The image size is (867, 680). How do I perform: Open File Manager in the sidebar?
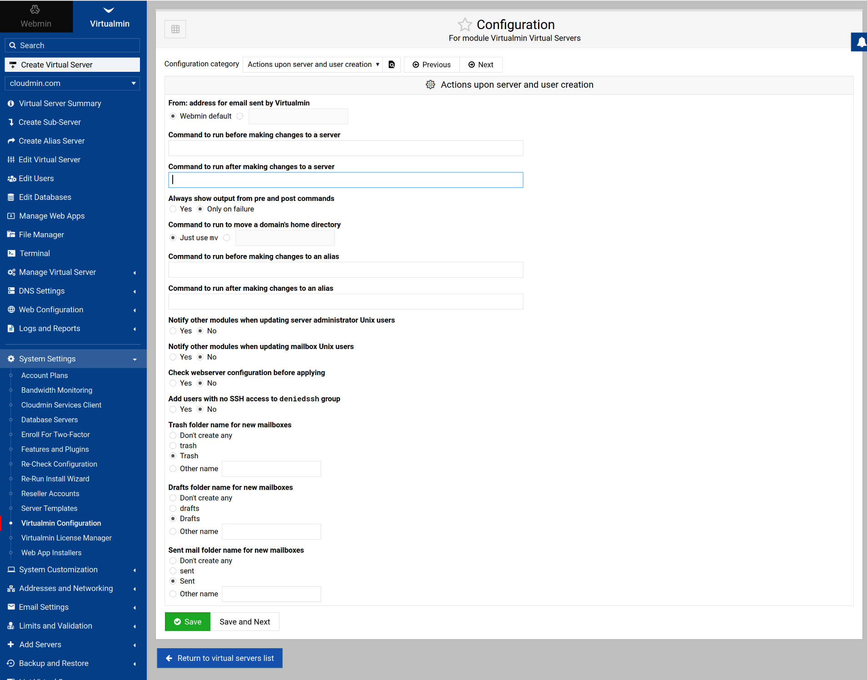[x=41, y=235]
